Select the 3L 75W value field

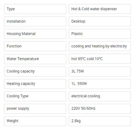100,71
